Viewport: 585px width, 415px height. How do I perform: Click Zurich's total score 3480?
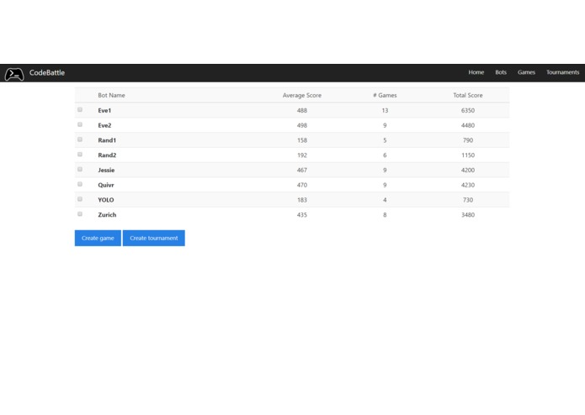468,215
